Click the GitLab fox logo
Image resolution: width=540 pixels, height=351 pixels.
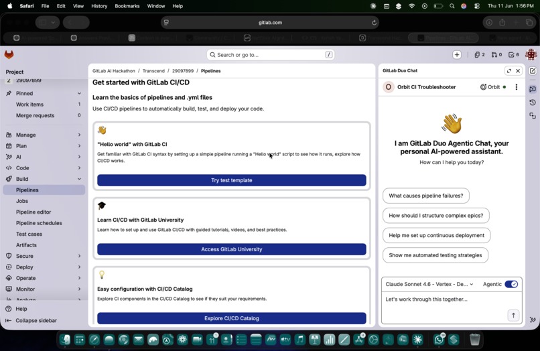point(9,54)
